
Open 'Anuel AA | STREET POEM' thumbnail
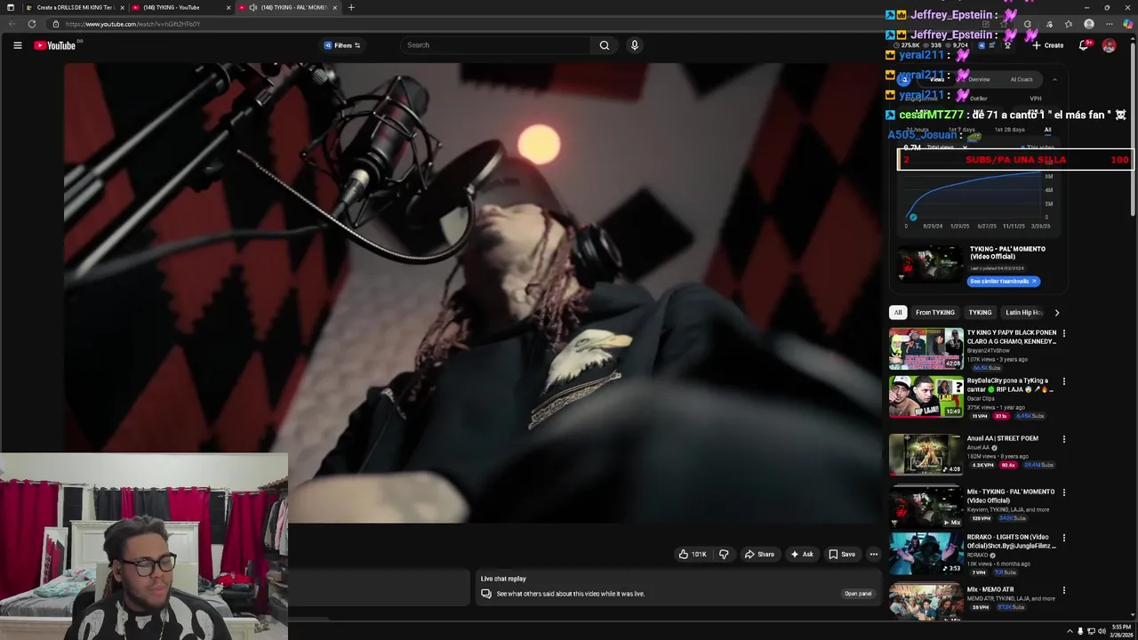click(926, 454)
